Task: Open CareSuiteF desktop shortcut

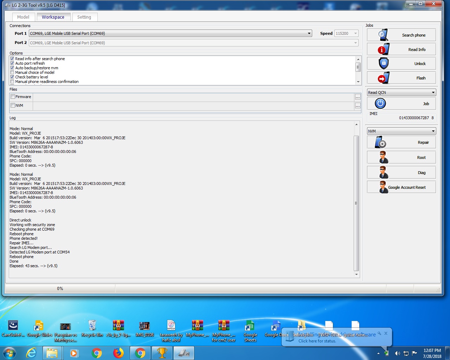Action: pos(13,329)
